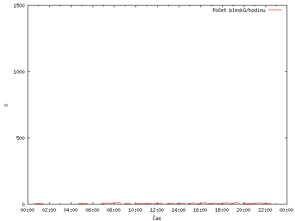Click the 12:00 time label
Screen dimensions: 295x221
[x=157, y=210]
